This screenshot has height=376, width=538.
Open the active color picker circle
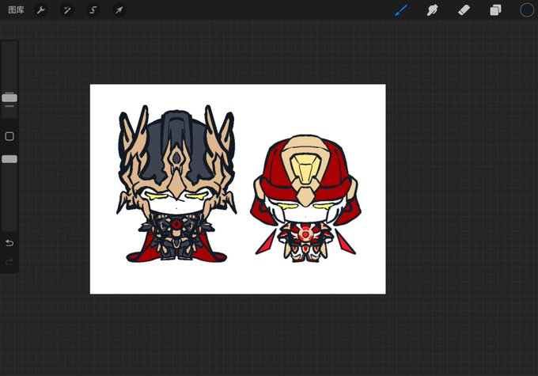tap(527, 10)
